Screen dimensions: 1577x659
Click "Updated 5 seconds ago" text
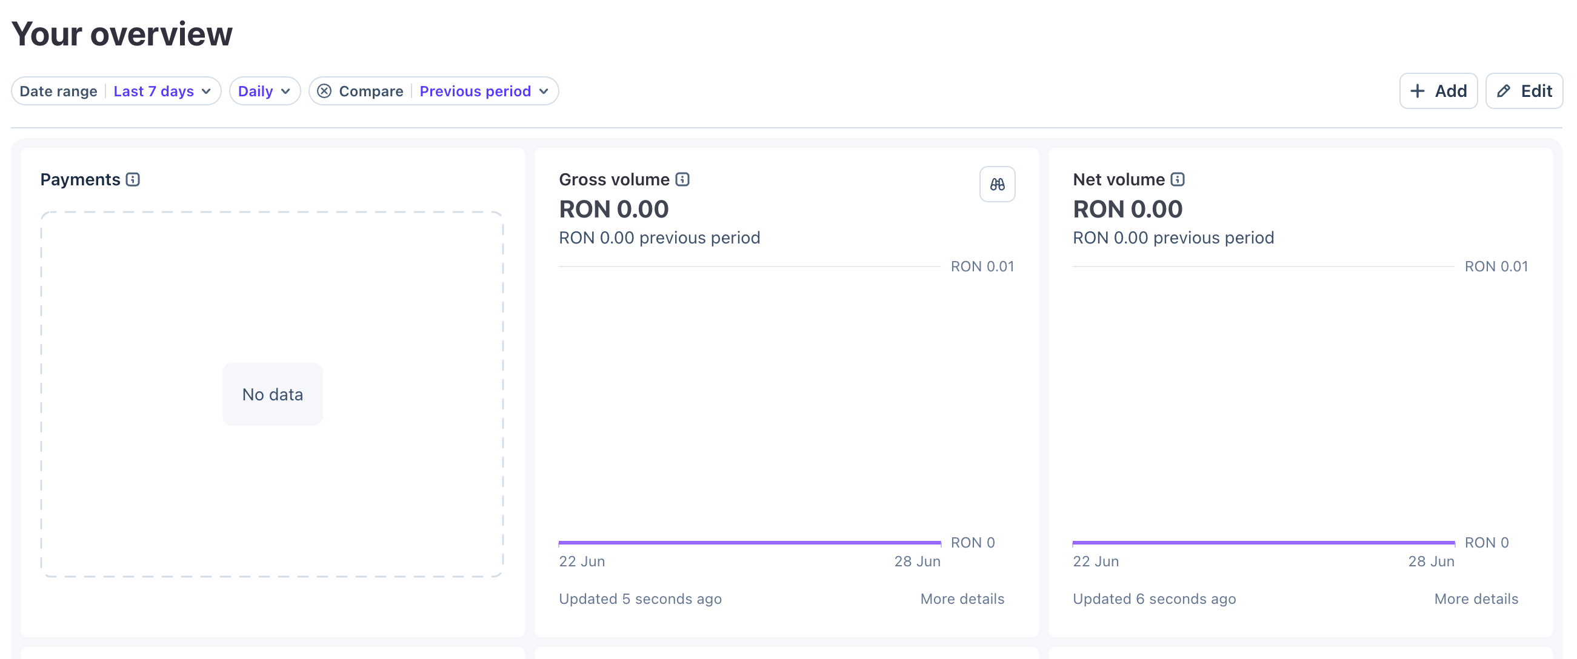pos(641,598)
